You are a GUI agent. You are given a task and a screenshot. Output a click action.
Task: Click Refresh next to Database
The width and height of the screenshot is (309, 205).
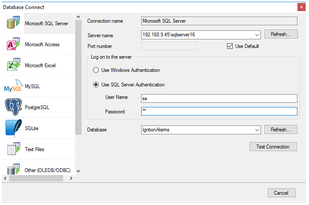tap(281, 130)
